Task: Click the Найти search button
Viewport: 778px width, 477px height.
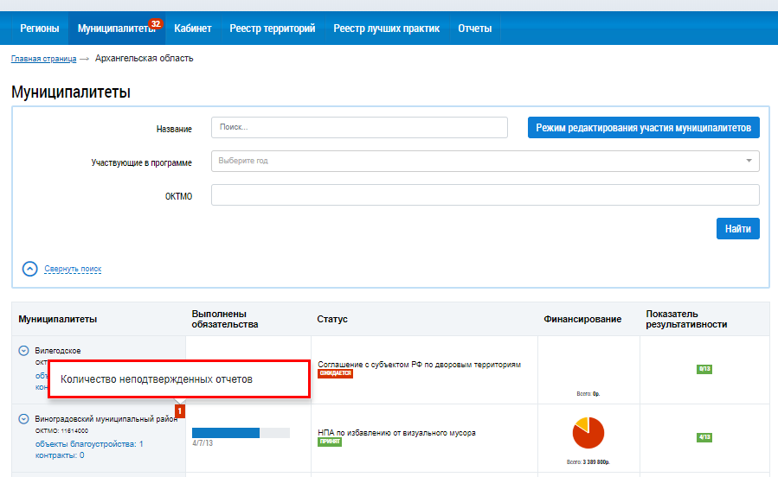Action: point(737,228)
